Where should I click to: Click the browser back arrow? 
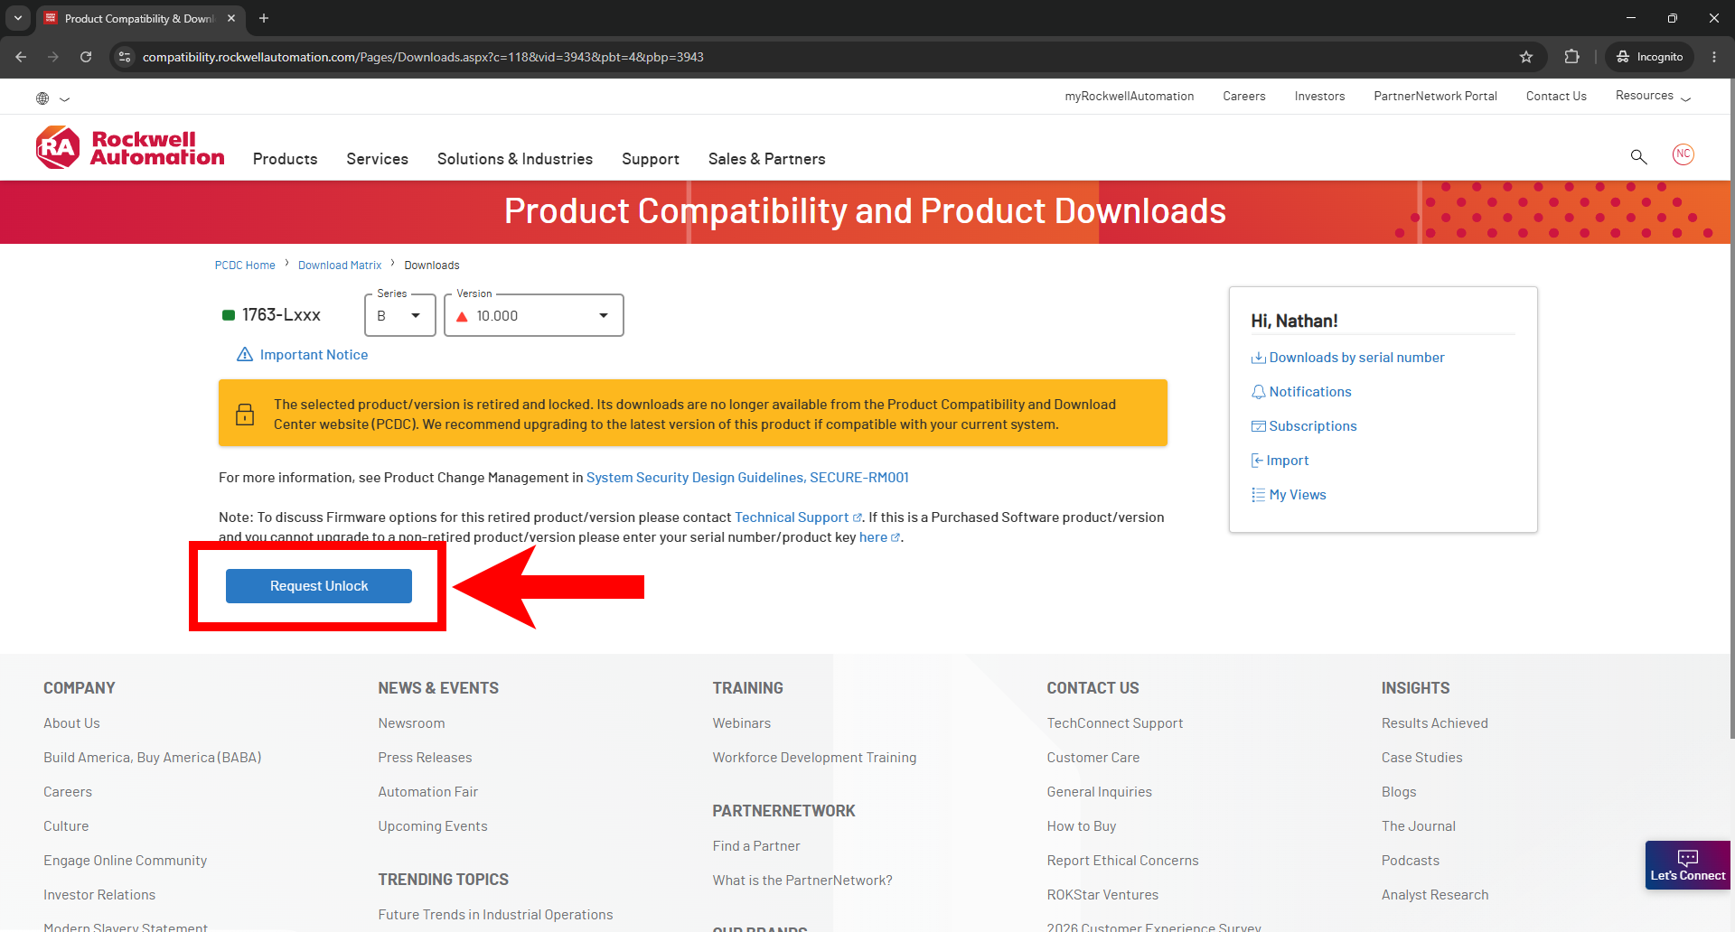click(21, 57)
